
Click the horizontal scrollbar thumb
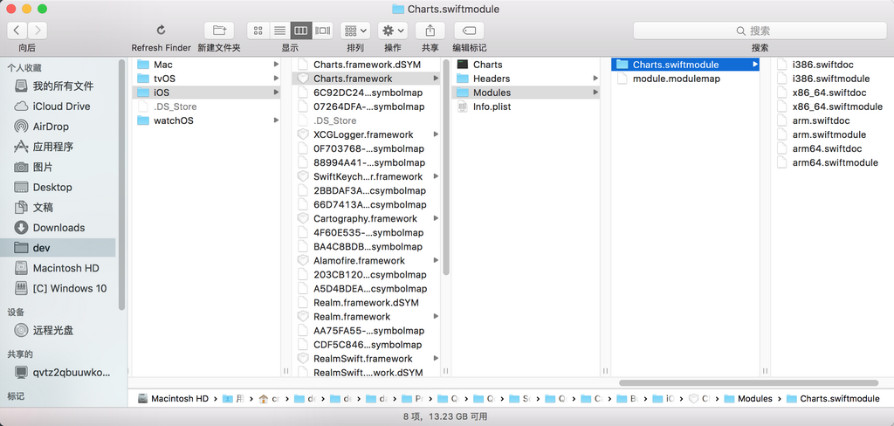coord(748,382)
